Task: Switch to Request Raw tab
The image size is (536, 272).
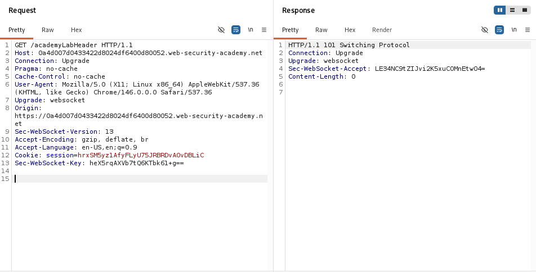Action: (48, 30)
